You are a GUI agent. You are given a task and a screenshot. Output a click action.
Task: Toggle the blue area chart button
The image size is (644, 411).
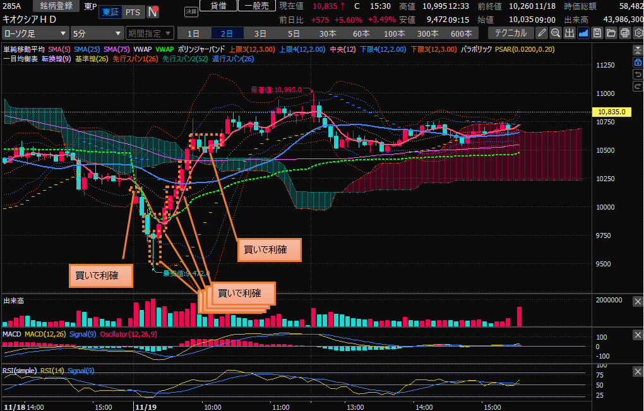[583, 33]
